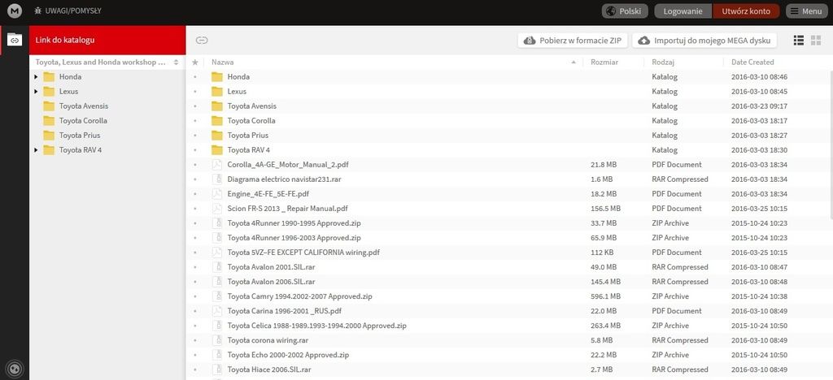Click the round icon at sidebar bottom

pos(15,367)
